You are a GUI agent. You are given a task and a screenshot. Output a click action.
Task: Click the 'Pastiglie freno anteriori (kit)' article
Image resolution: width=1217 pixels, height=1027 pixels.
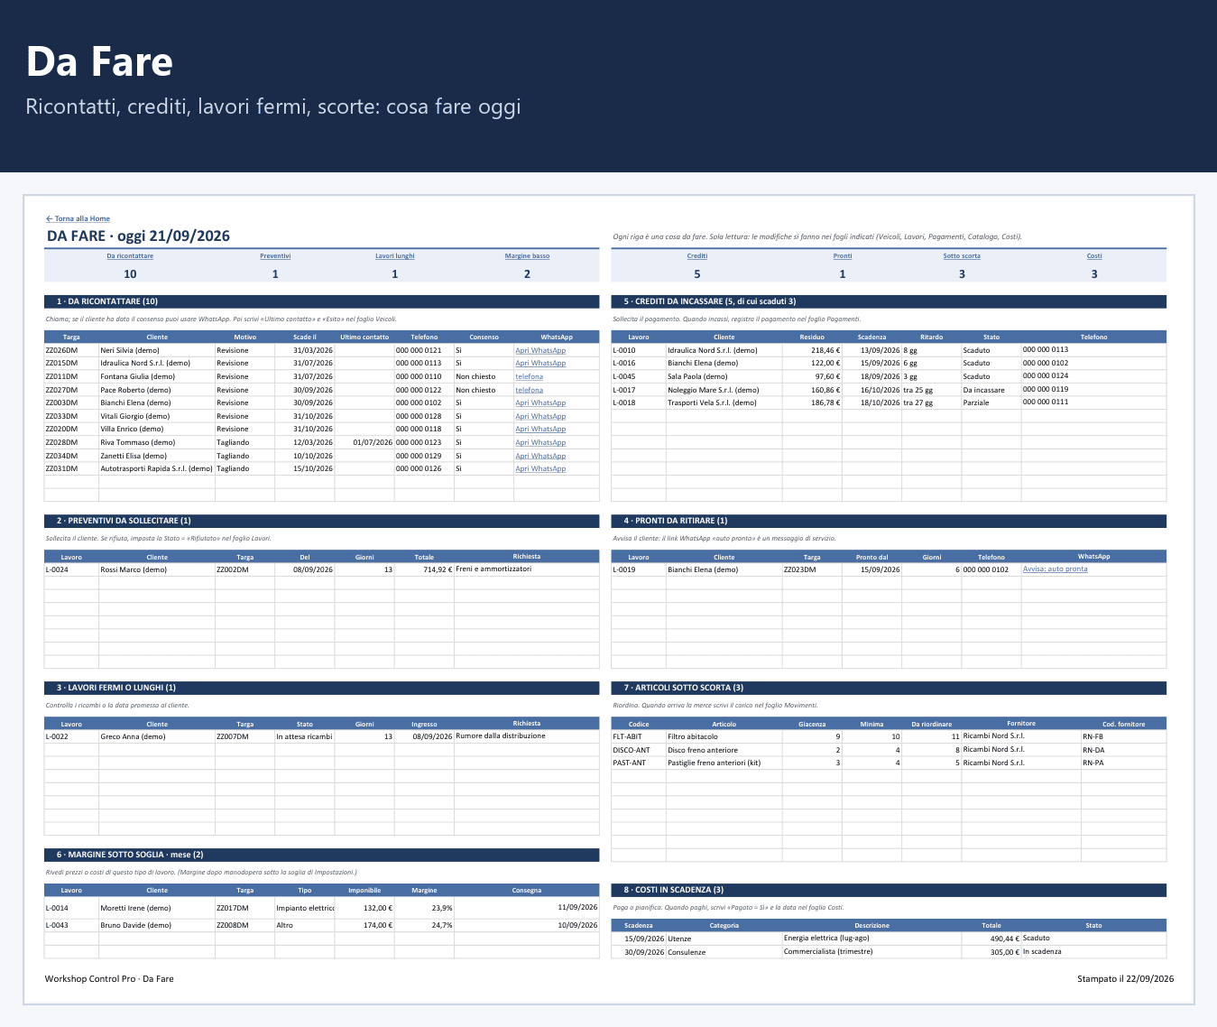pos(724,763)
